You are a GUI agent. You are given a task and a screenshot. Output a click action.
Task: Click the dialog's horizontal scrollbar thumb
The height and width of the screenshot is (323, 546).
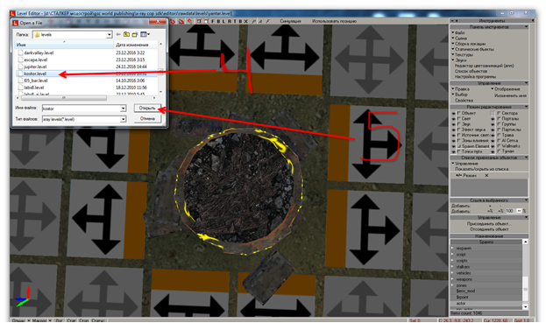coord(64,98)
